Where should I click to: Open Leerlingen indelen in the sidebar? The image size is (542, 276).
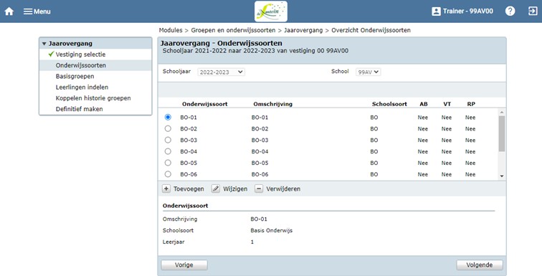click(x=82, y=87)
